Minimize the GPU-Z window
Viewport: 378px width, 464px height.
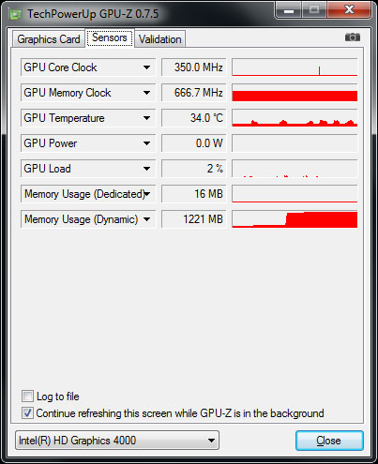[x=289, y=10]
